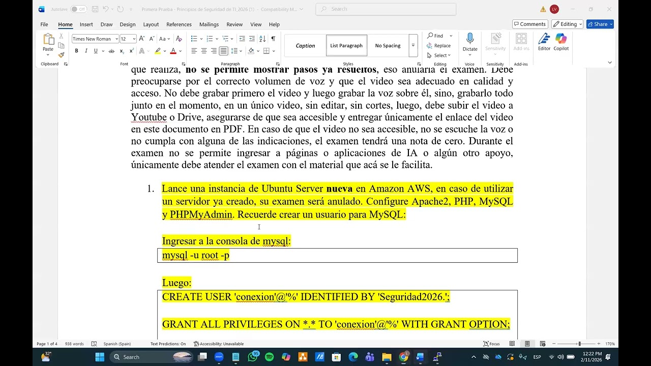Open the Editor pane
The image size is (651, 366).
tap(544, 42)
